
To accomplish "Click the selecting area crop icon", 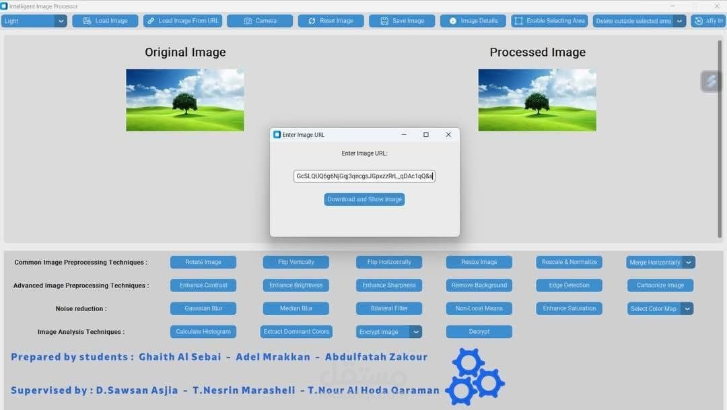I will coord(519,21).
